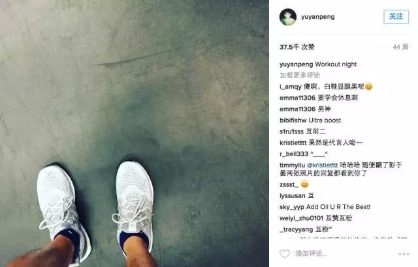Open sky_yyp commenter profile
The image size is (418, 267).
(x=292, y=207)
